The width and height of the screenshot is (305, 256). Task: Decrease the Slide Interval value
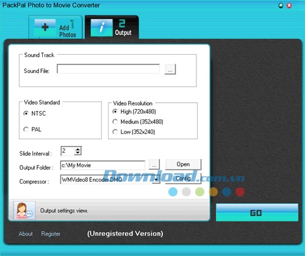click(x=78, y=153)
